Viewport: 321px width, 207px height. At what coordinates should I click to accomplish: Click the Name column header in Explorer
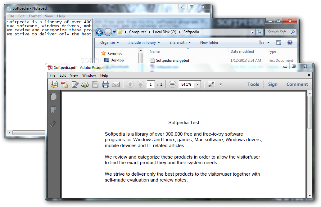[155, 52]
